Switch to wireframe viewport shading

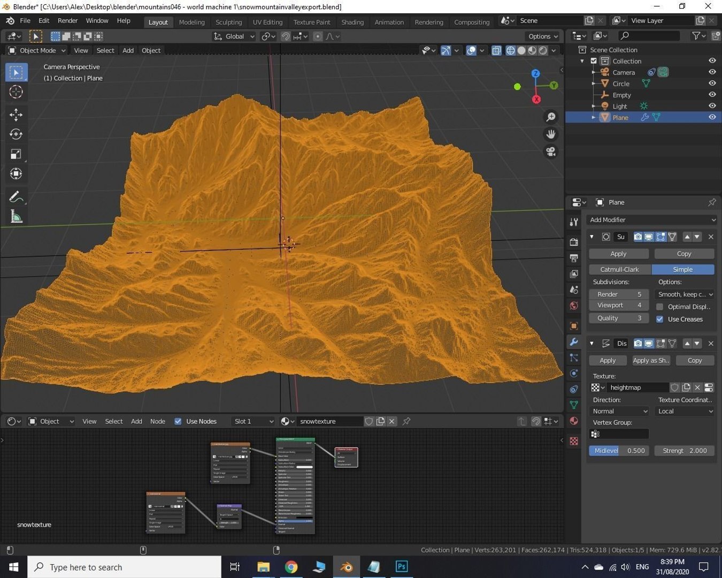[510, 50]
